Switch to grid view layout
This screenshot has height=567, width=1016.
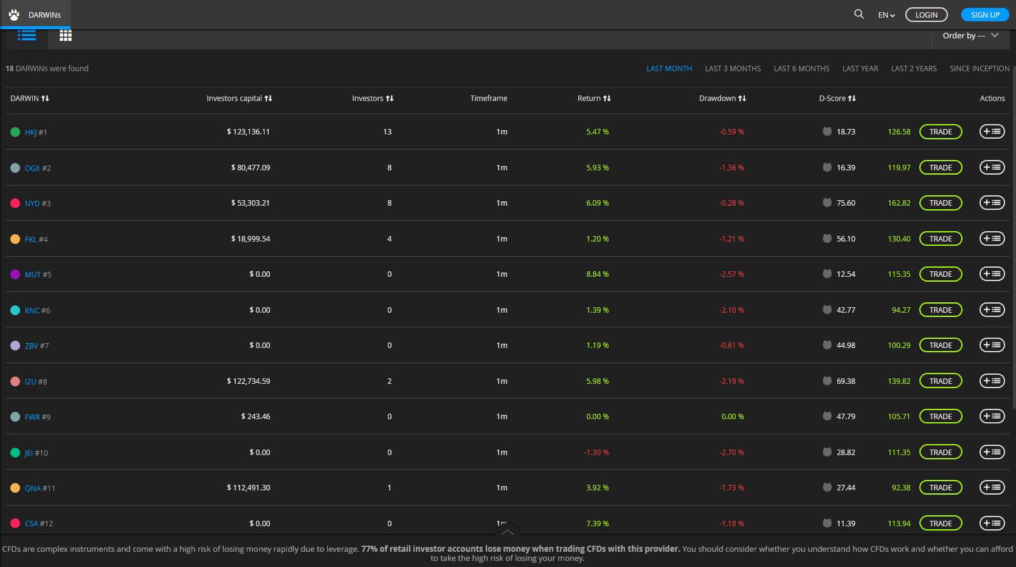pyautogui.click(x=66, y=35)
